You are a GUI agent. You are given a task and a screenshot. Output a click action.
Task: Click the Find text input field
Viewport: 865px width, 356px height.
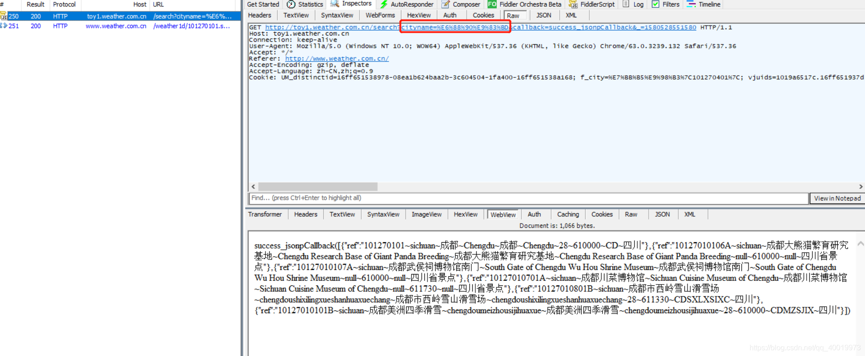click(528, 198)
